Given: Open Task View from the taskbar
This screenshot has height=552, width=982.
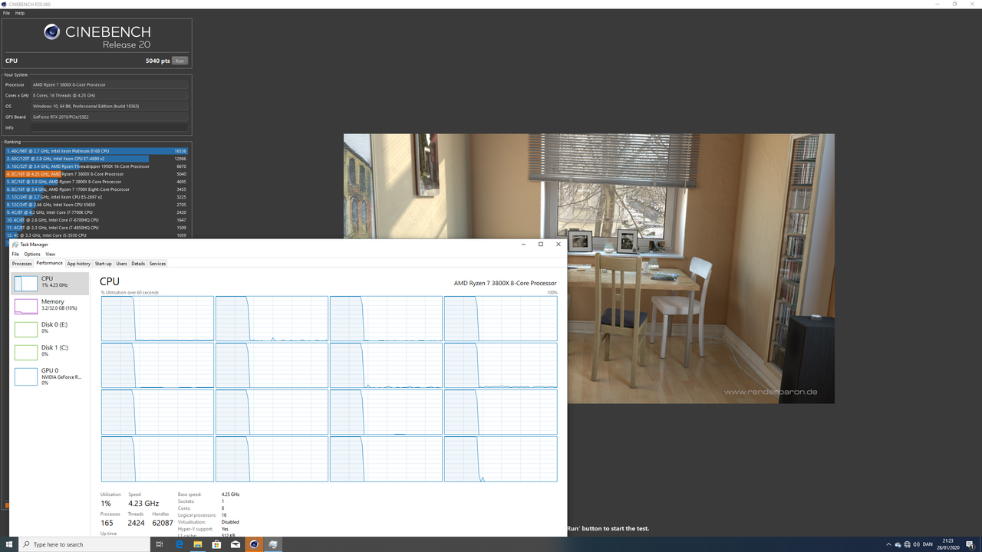Looking at the screenshot, I should click(x=160, y=544).
